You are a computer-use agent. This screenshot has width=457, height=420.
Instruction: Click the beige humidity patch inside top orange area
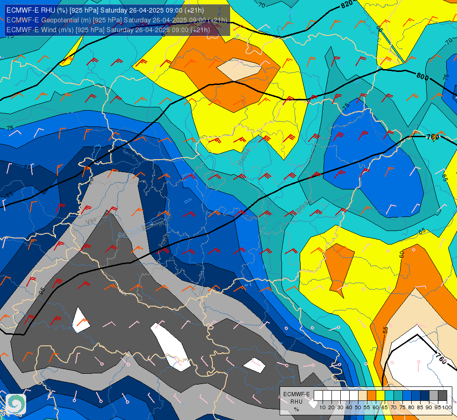(x=239, y=69)
